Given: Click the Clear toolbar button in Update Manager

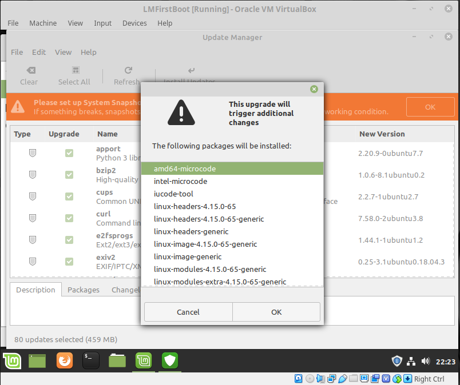Looking at the screenshot, I should click(x=29, y=75).
